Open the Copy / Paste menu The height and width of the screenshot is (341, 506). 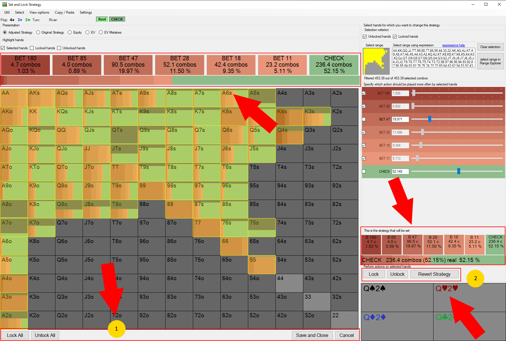coord(64,12)
